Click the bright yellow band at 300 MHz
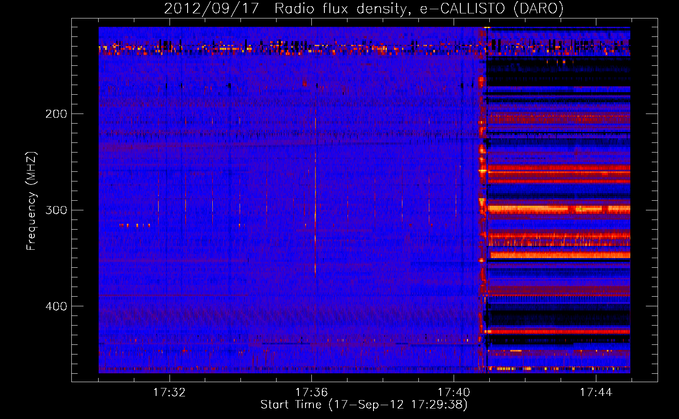The height and width of the screenshot is (419, 679). [559, 208]
